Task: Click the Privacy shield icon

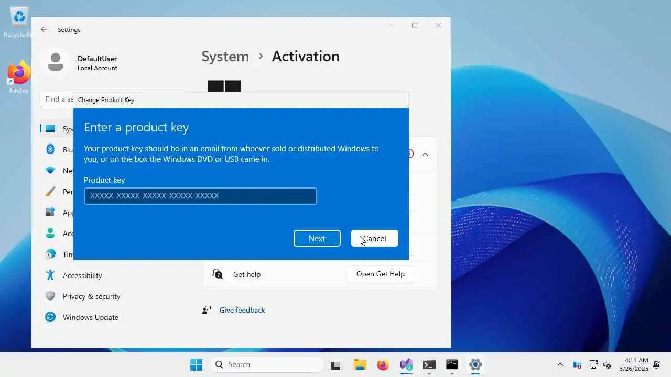Action: click(x=50, y=296)
